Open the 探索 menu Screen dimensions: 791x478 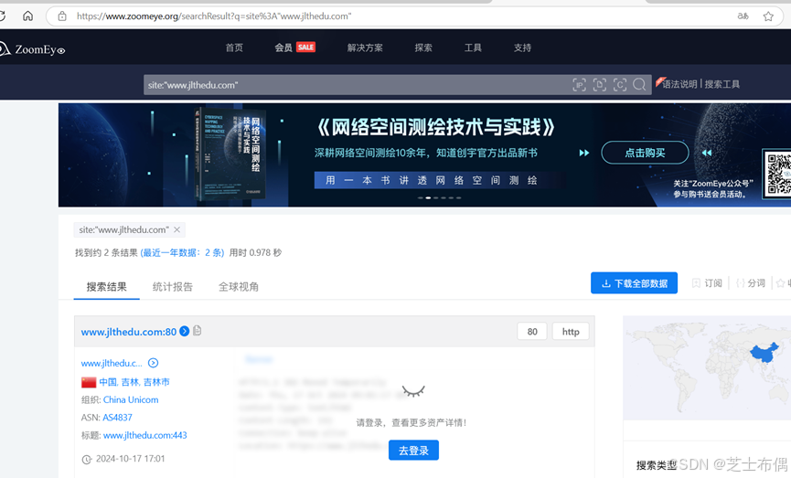point(423,48)
